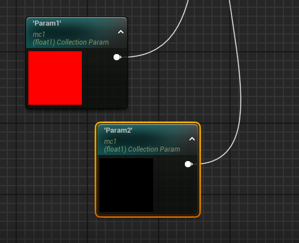
Task: Click the Param1 node output pin
Action: (x=117, y=57)
